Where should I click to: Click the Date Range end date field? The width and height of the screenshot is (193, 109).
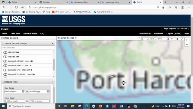(39, 91)
